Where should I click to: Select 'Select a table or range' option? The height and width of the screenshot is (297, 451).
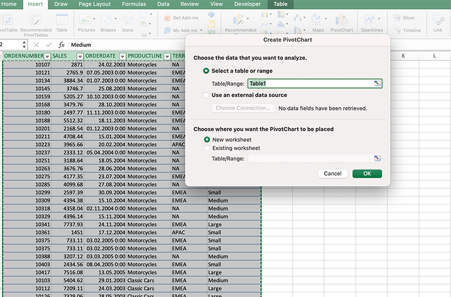[x=206, y=71]
